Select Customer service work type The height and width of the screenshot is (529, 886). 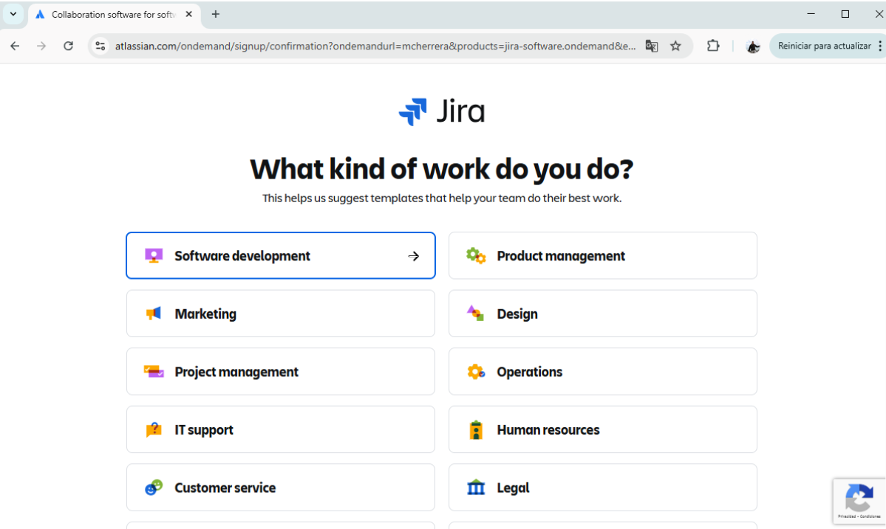(x=225, y=488)
